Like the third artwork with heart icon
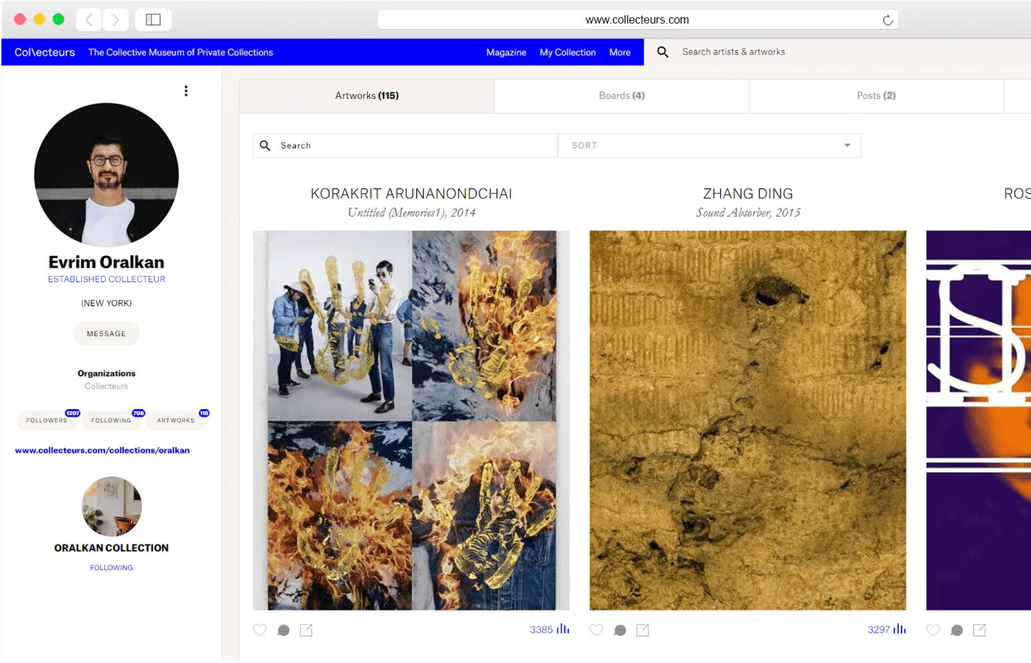This screenshot has width=1031, height=663. [x=933, y=630]
